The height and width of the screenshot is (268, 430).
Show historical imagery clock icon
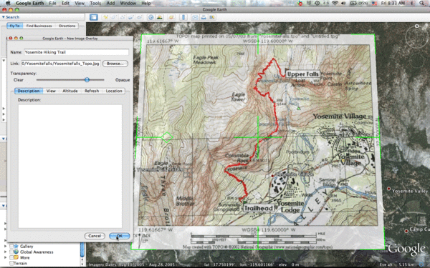pos(150,17)
